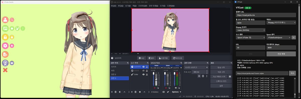
Task: Toggle visibility eye of 브라우저 source
Action: [x=143, y=67]
